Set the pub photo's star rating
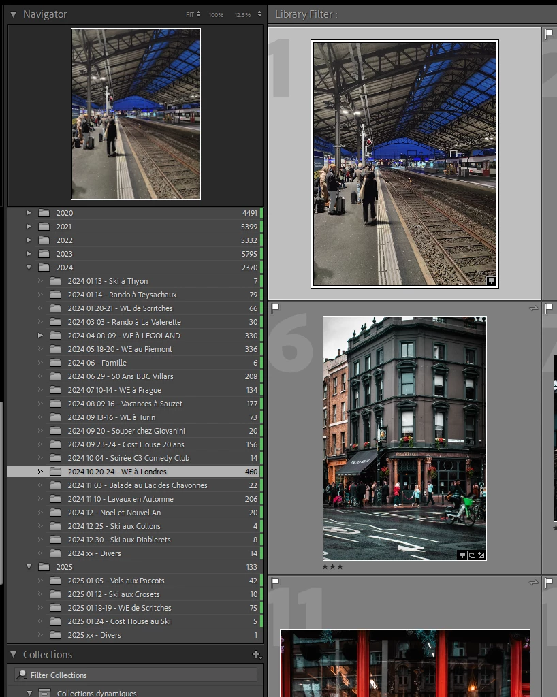 332,566
